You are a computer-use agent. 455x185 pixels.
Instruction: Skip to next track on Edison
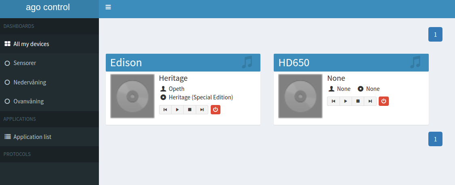tap(202, 109)
